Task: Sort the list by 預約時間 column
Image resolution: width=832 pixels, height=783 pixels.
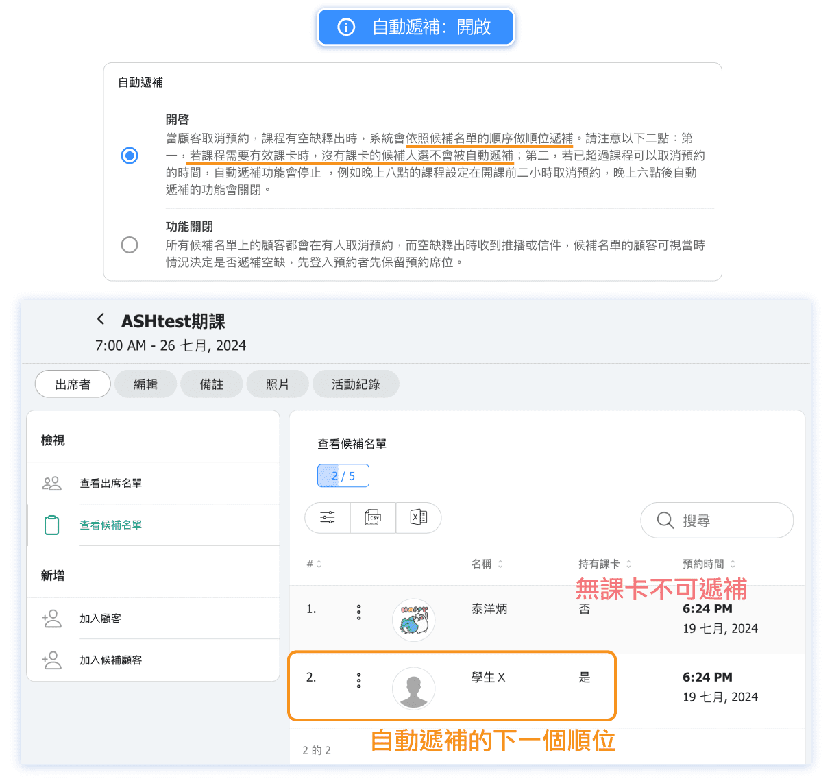Action: [x=709, y=564]
